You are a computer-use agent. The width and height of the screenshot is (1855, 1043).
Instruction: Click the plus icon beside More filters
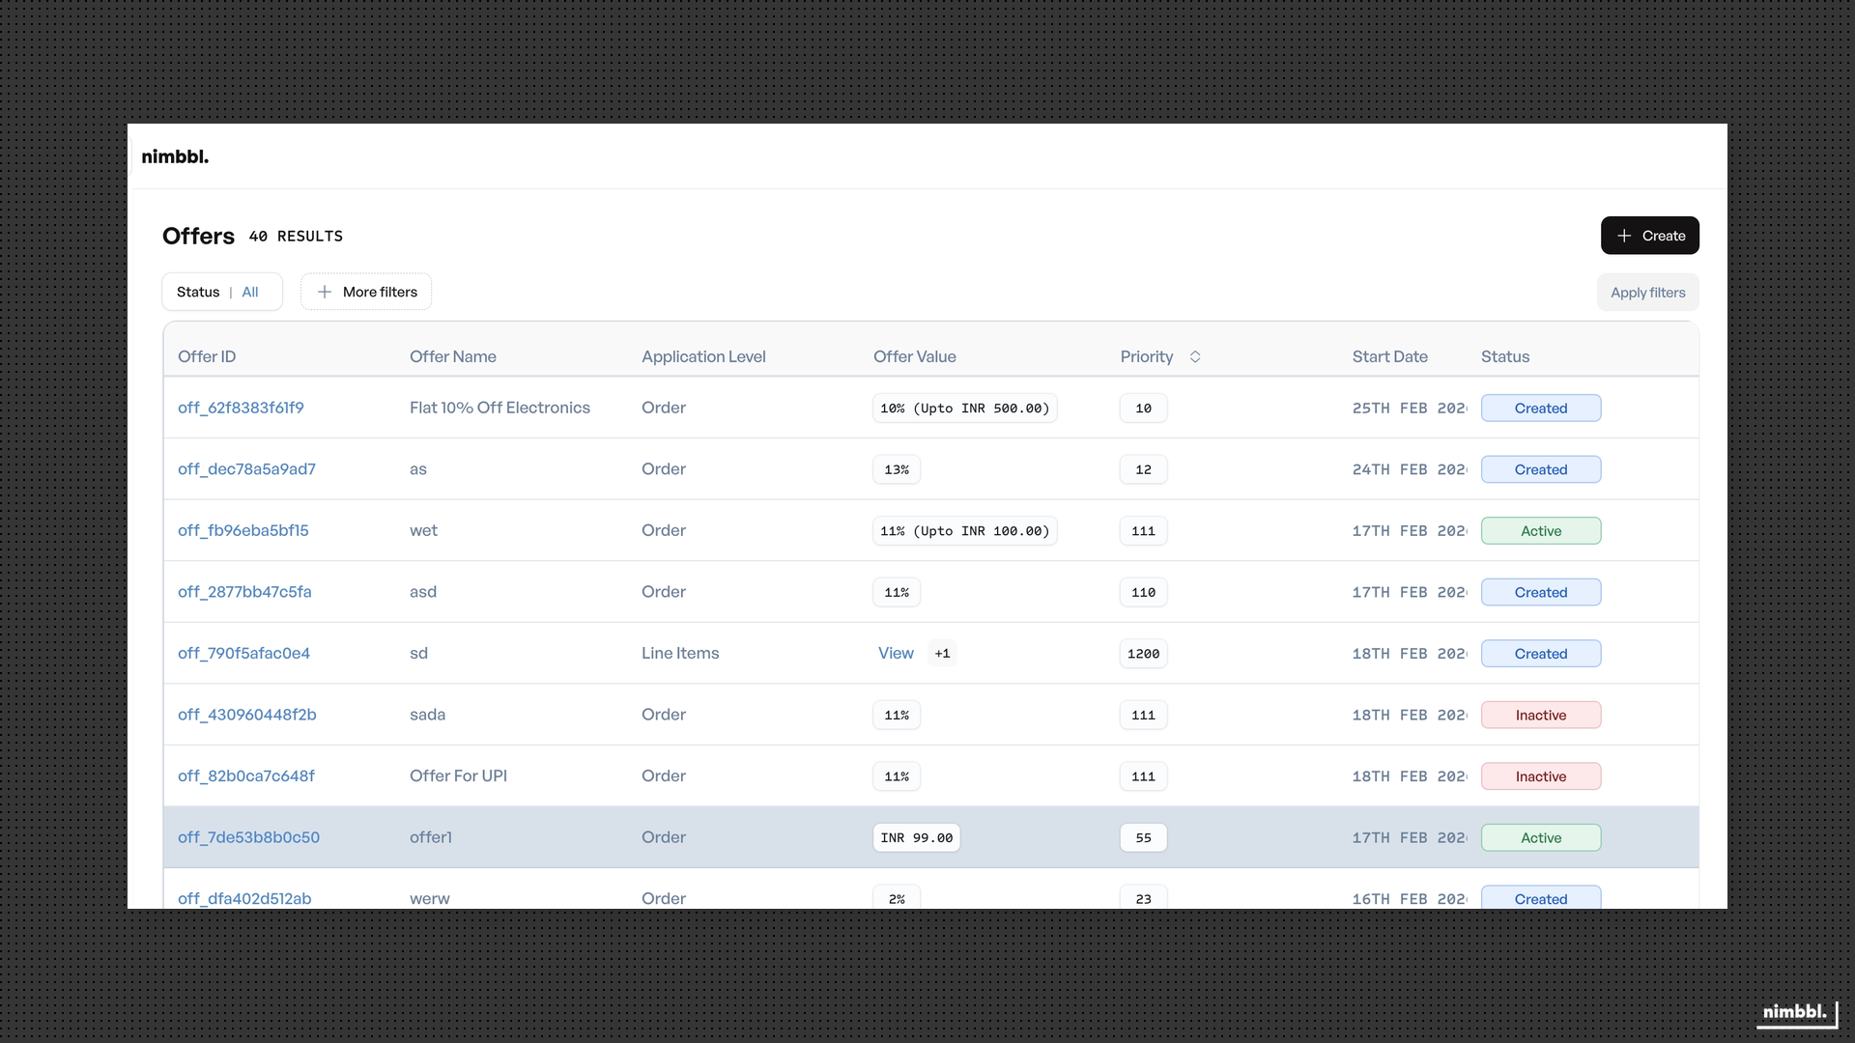325,292
